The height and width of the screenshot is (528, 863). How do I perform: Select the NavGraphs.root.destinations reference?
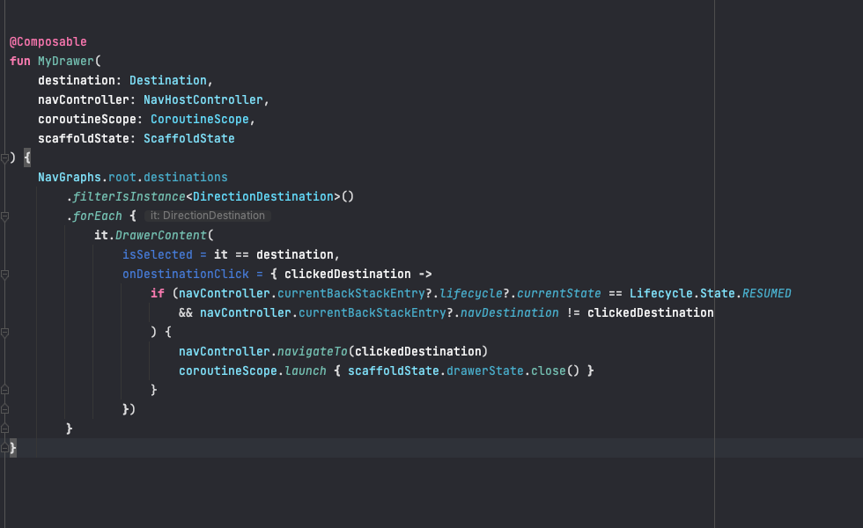132,177
